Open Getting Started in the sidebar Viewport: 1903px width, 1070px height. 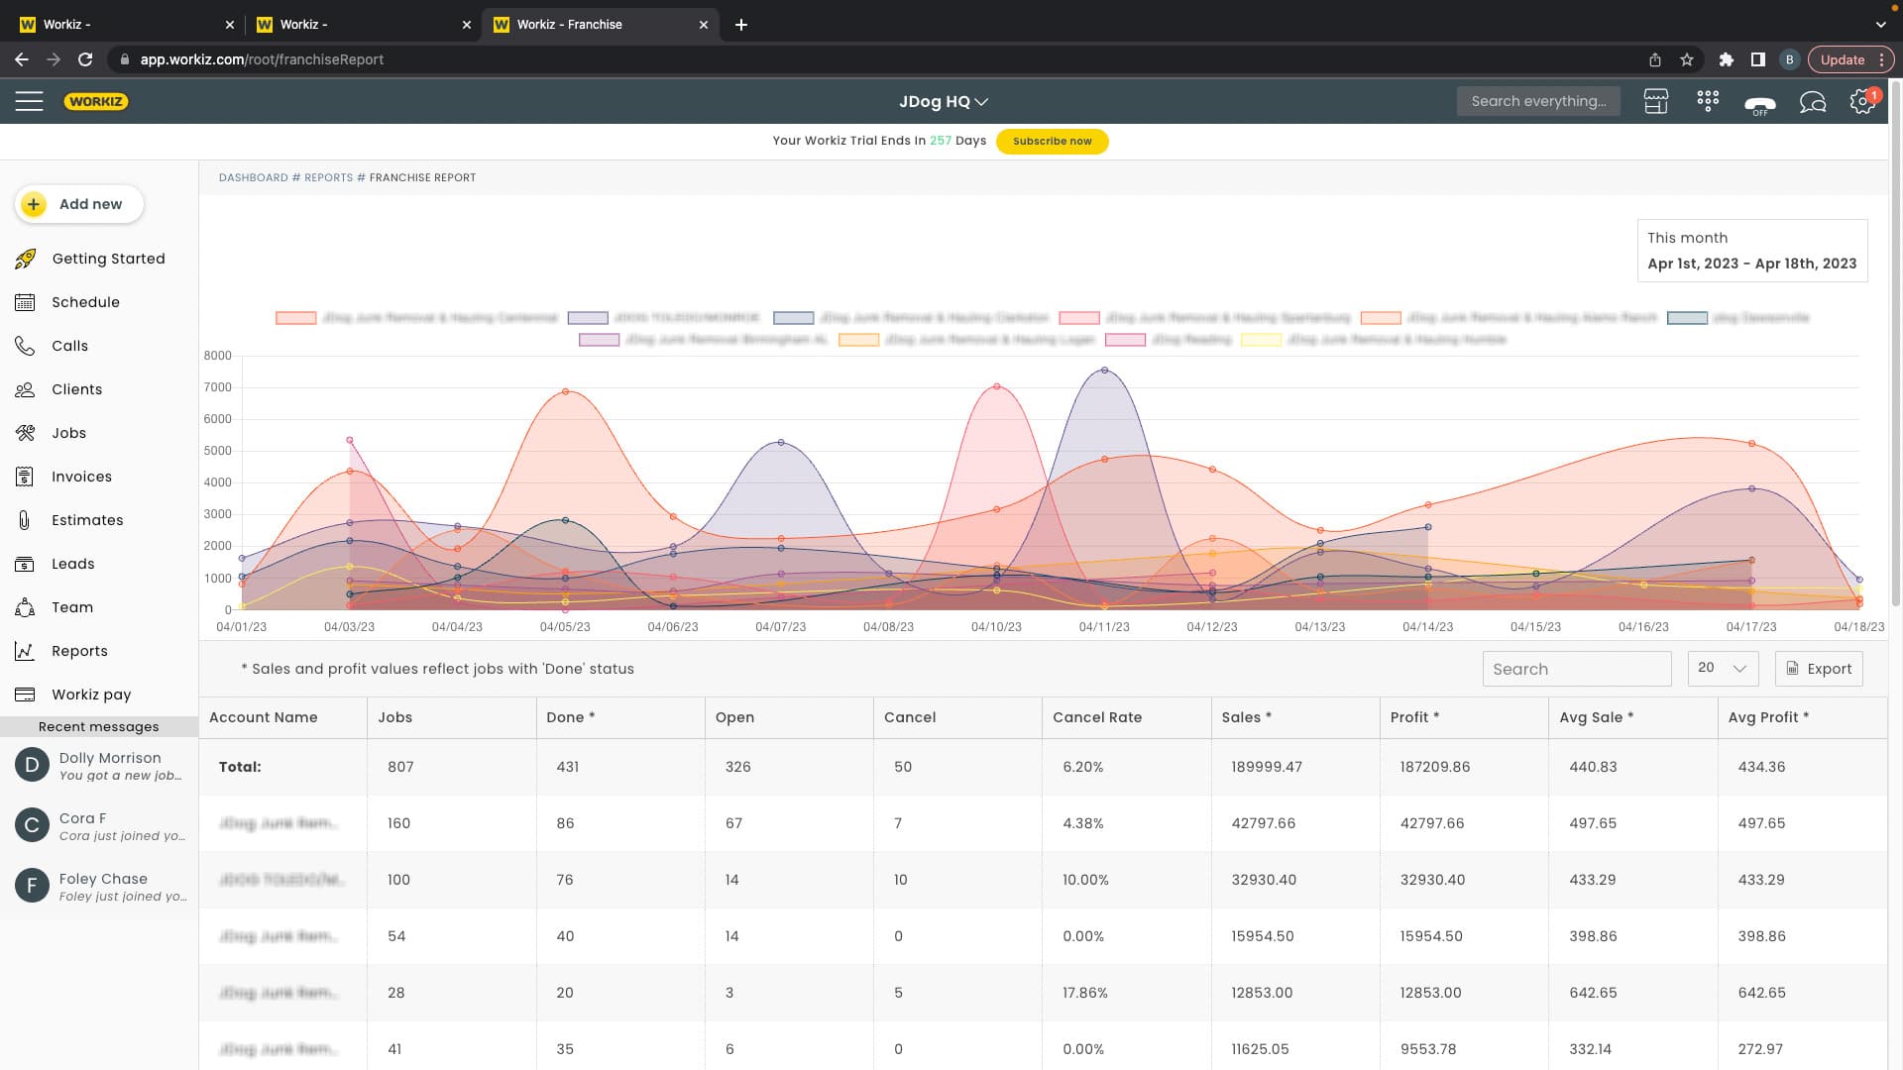click(108, 259)
